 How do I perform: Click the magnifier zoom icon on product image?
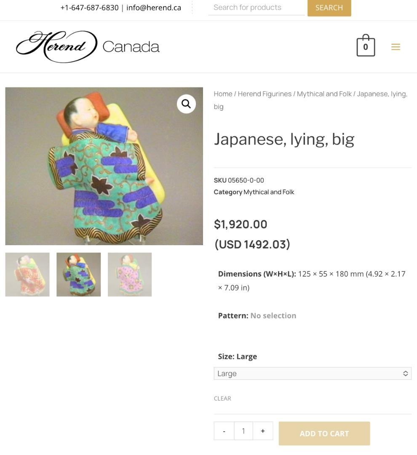[x=186, y=104]
